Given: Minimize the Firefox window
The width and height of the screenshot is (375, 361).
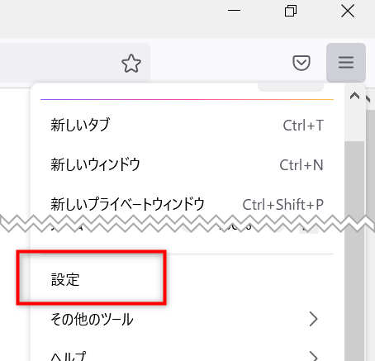Looking at the screenshot, I should [234, 11].
